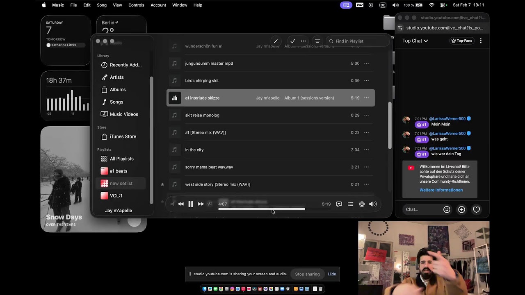This screenshot has width=525, height=295.
Task: Toggle repeat mode
Action: point(210,204)
